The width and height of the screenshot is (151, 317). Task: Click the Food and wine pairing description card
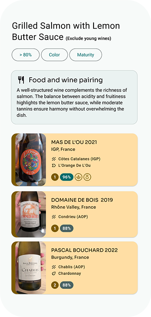click(x=74, y=97)
